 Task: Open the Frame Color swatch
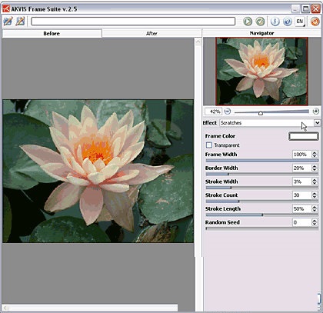(x=304, y=136)
